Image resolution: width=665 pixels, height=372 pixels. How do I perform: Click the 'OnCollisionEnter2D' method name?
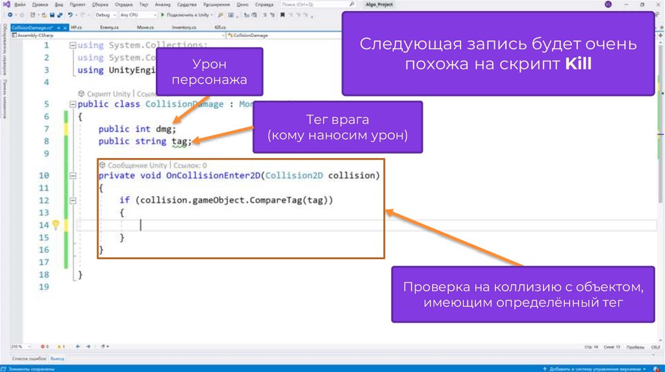tap(213, 176)
